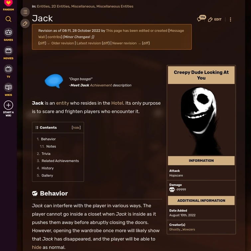The width and height of the screenshot is (251, 251).
Task: Jump to Related Achievements in contents
Action: tap(60, 161)
